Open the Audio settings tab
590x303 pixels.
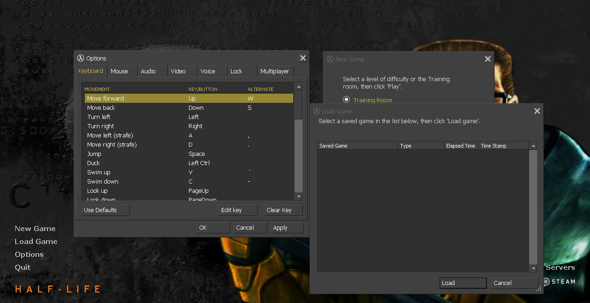click(148, 71)
